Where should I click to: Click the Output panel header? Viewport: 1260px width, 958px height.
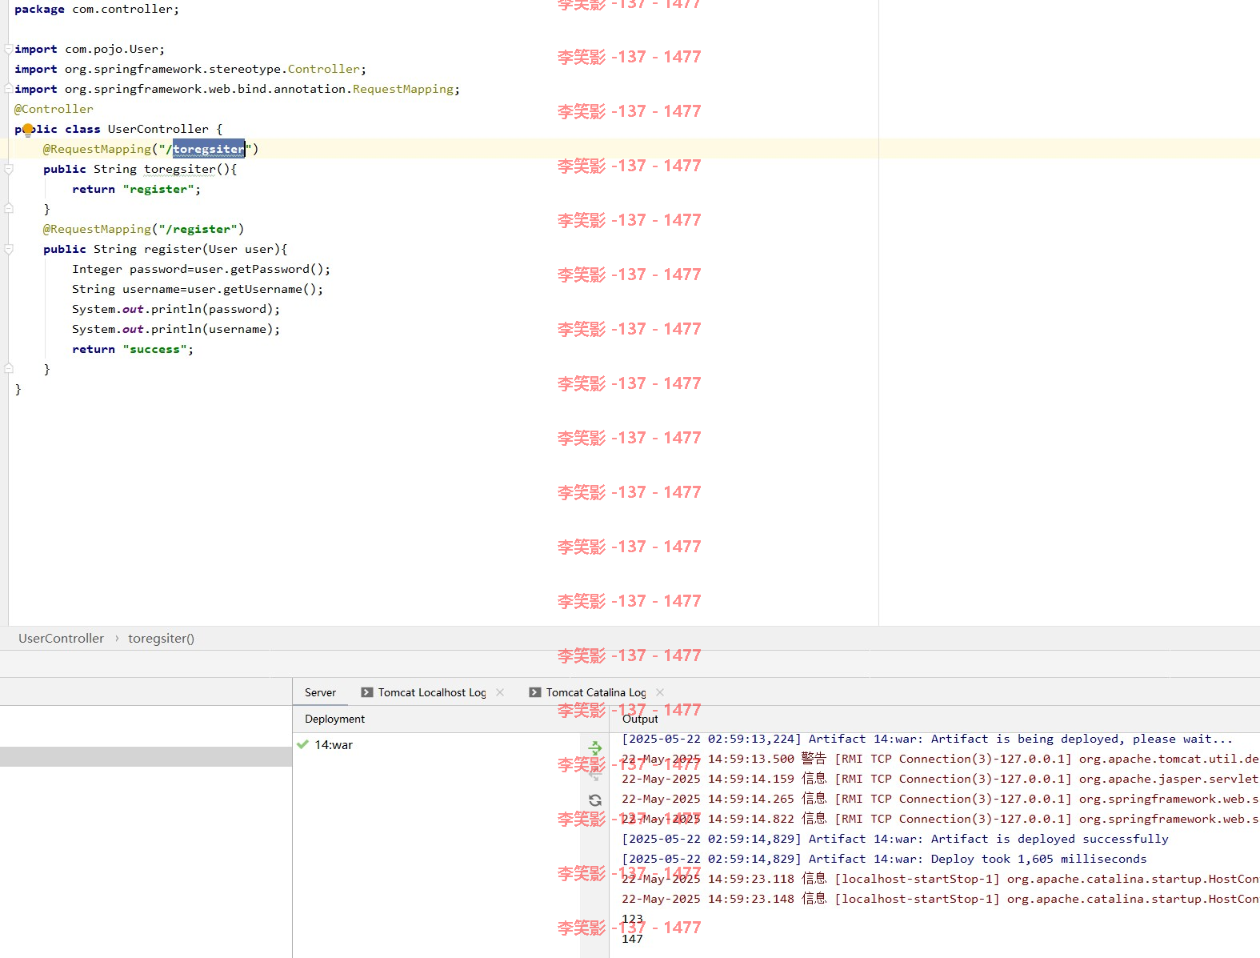coord(640,719)
